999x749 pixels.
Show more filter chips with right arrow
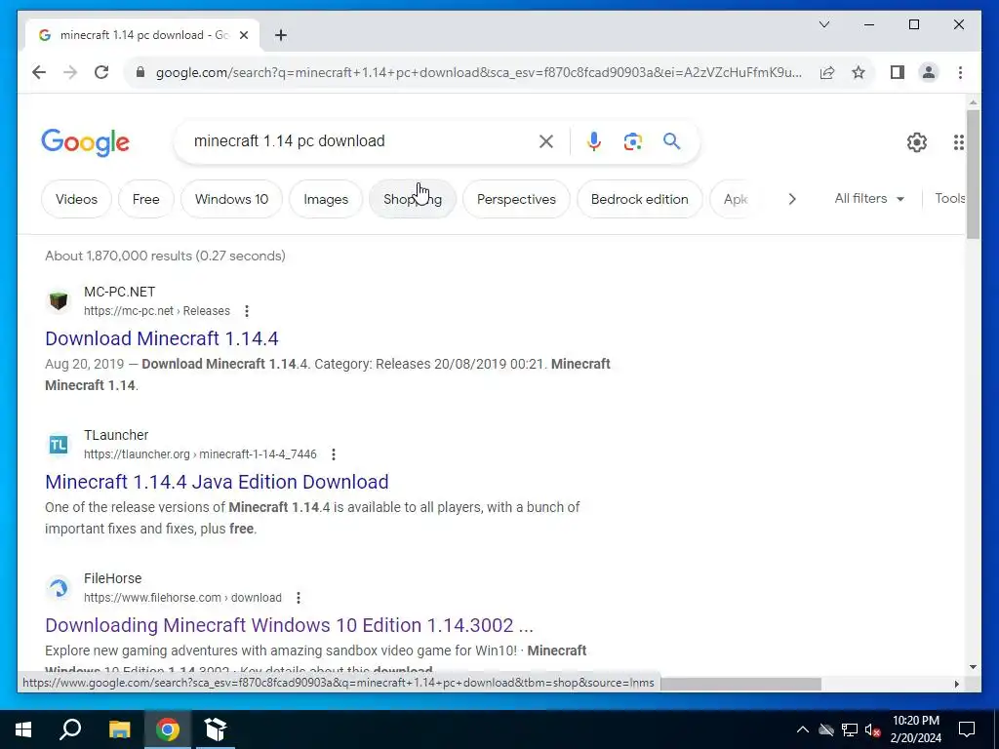[x=792, y=199]
